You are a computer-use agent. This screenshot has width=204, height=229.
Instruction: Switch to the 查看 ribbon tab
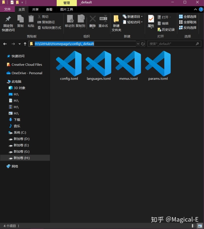click(49, 9)
